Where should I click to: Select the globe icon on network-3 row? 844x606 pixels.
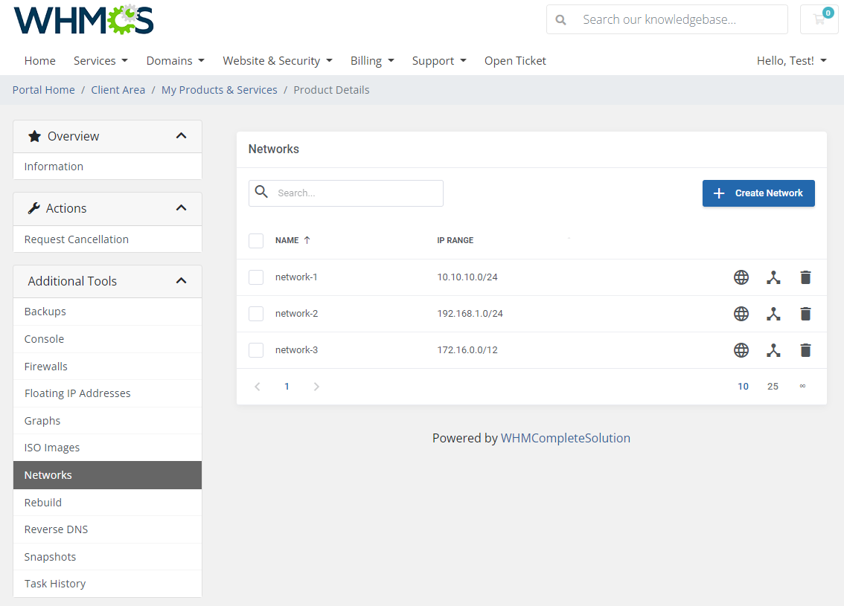741,349
